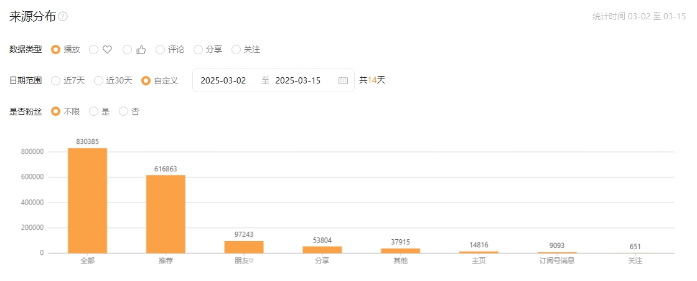Select the heart (like) data type
The image size is (697, 281).
[x=95, y=49]
